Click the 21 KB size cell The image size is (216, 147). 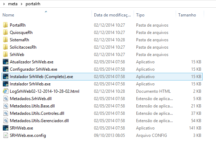tap(196, 106)
